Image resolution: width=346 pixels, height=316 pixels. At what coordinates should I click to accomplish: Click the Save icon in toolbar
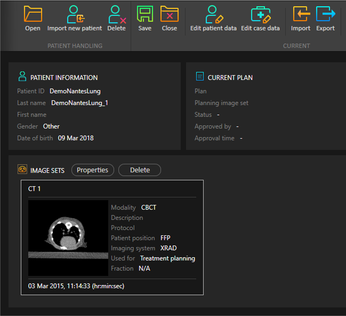[145, 15]
